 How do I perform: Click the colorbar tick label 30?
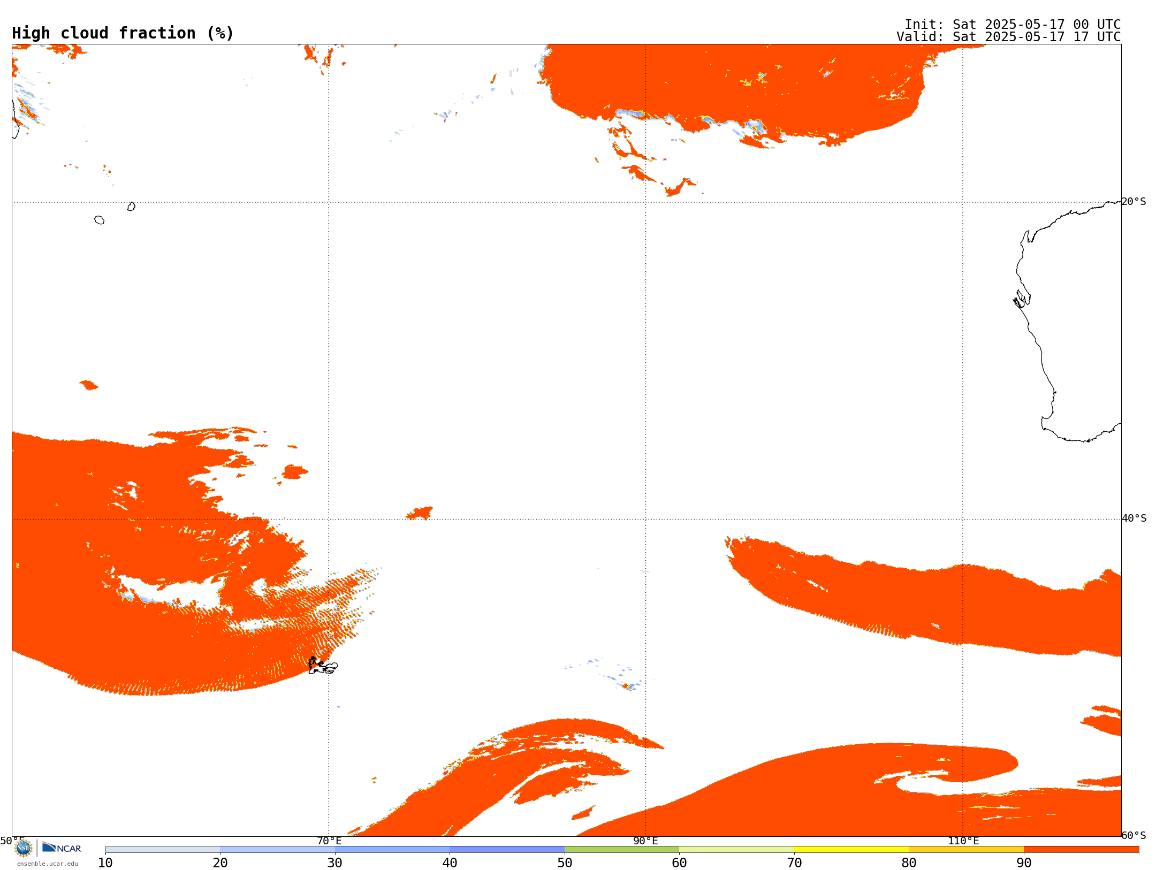335,863
